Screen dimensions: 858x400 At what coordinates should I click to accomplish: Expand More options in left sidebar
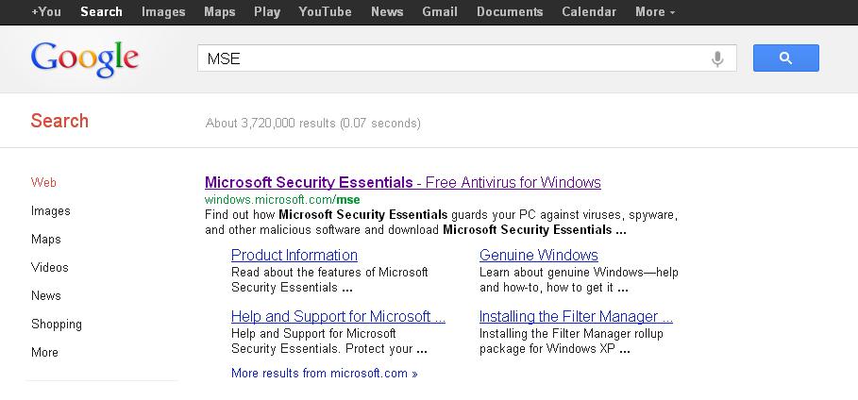coord(44,352)
